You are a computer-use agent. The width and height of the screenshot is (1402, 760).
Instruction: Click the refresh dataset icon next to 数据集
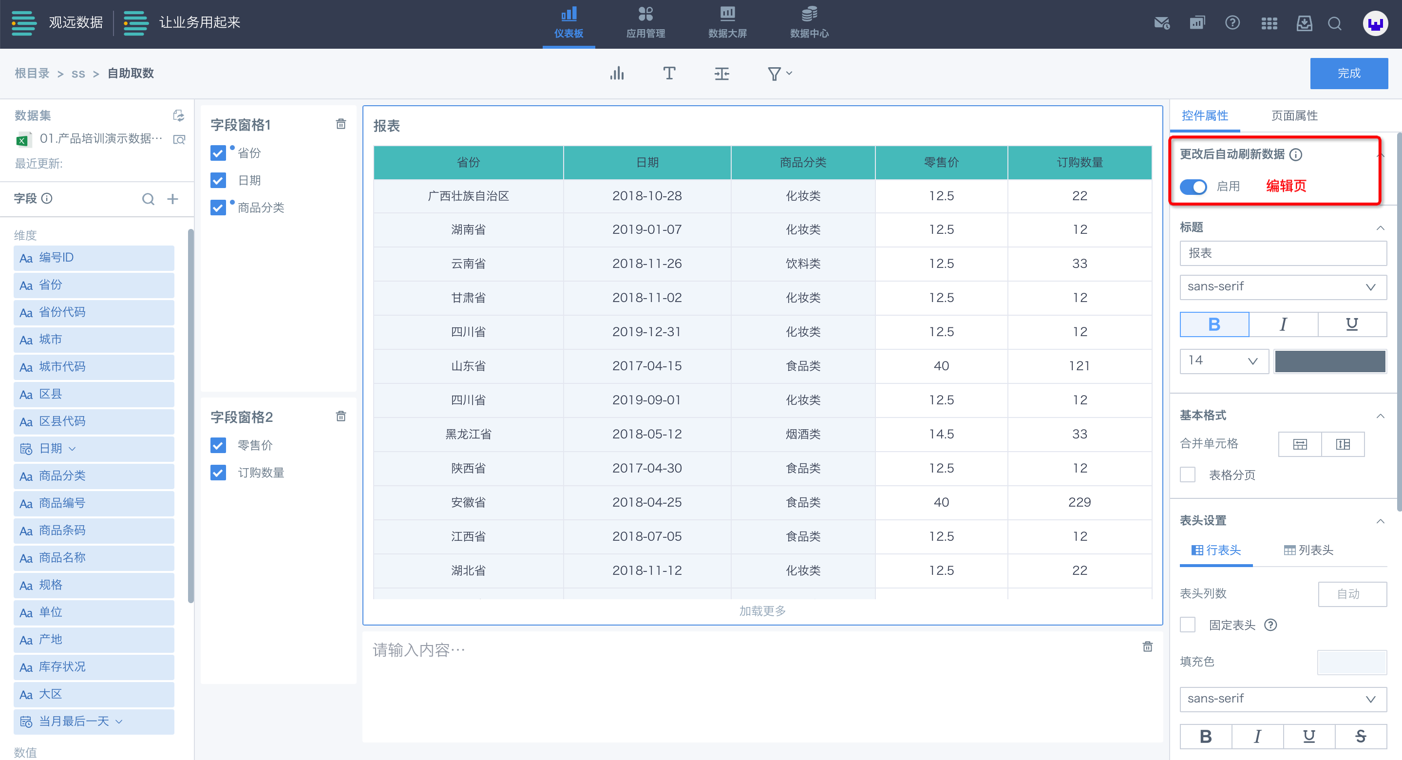[178, 115]
